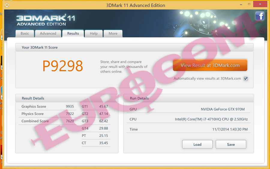Viewport: 270px width, 169px height.
Task: Go to the Help tab
Action: pyautogui.click(x=94, y=34)
